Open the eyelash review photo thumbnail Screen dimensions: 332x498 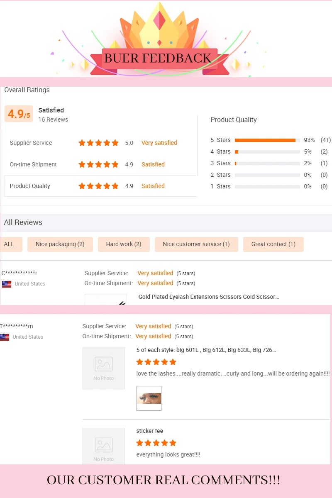[149, 398]
